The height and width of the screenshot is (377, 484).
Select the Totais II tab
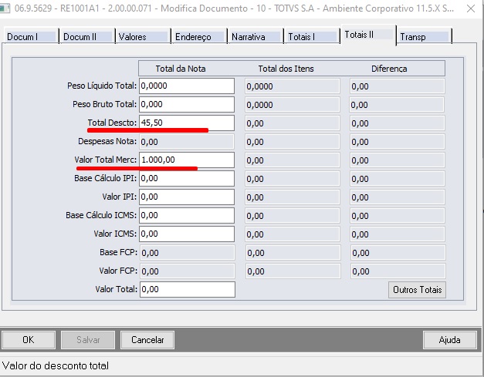pyautogui.click(x=368, y=35)
